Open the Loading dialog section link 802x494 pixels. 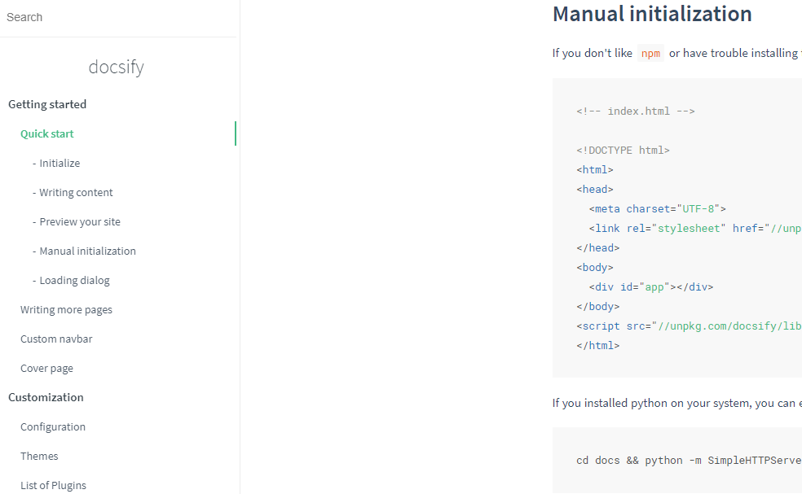coord(74,281)
